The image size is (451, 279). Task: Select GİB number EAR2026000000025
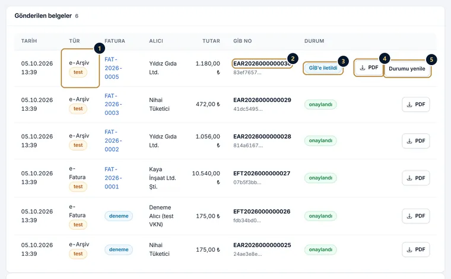click(x=262, y=245)
